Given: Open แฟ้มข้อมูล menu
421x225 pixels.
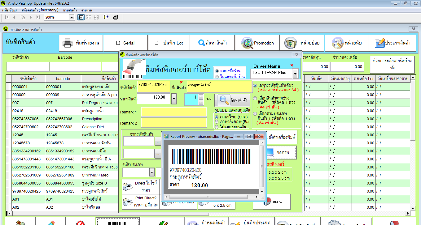Looking at the screenshot, I should pyautogui.click(x=10, y=10).
